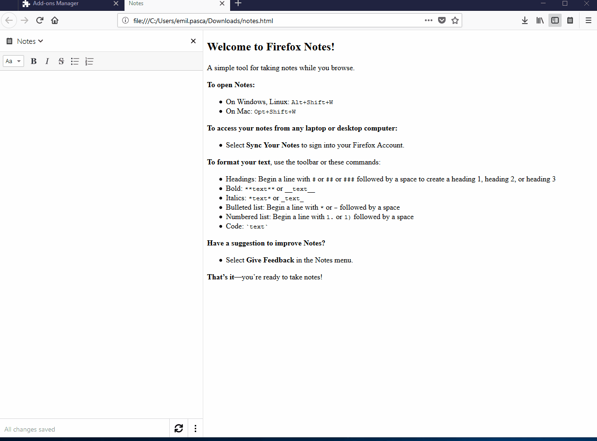Go back to the previous page

click(9, 20)
